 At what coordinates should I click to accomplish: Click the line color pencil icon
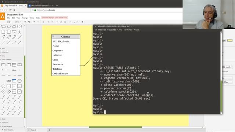pyautogui.click(x=61, y=22)
